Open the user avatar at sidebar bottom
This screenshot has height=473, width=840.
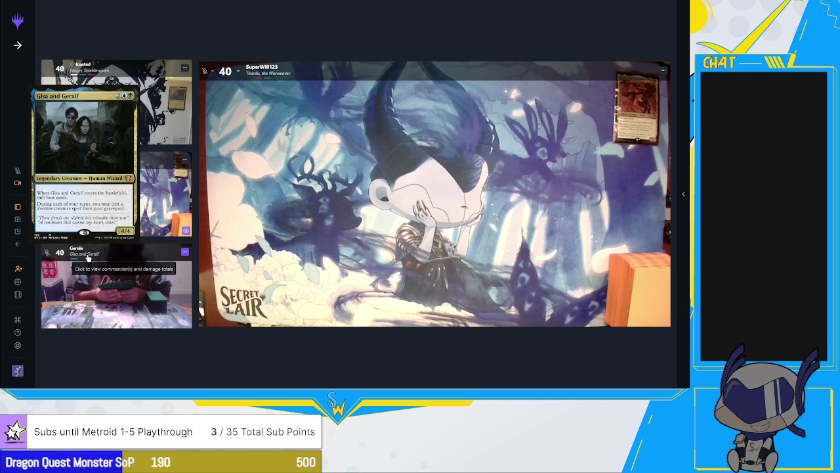(18, 371)
